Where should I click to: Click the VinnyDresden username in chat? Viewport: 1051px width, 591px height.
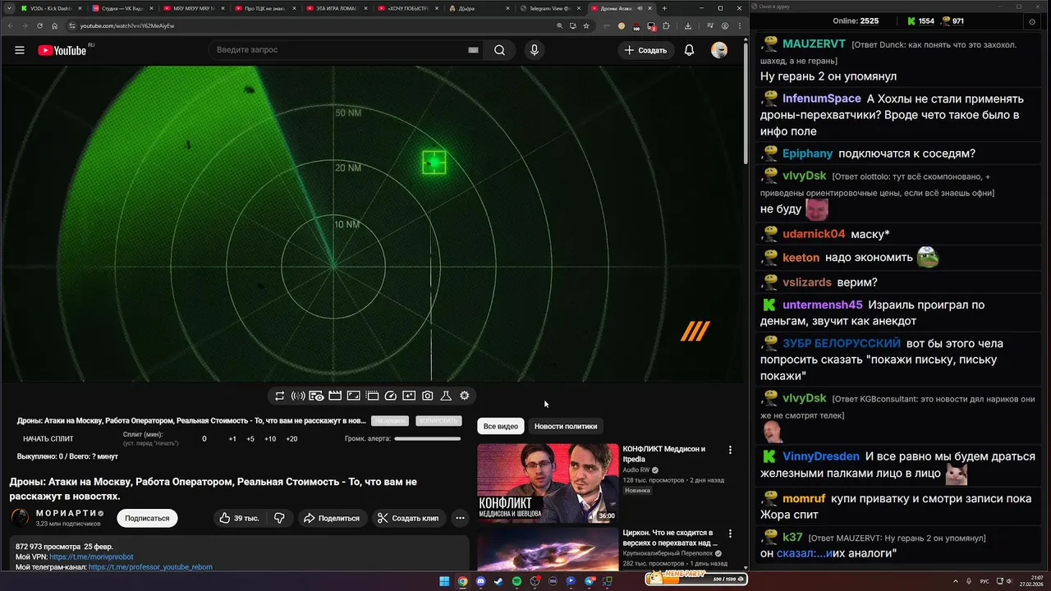(821, 456)
